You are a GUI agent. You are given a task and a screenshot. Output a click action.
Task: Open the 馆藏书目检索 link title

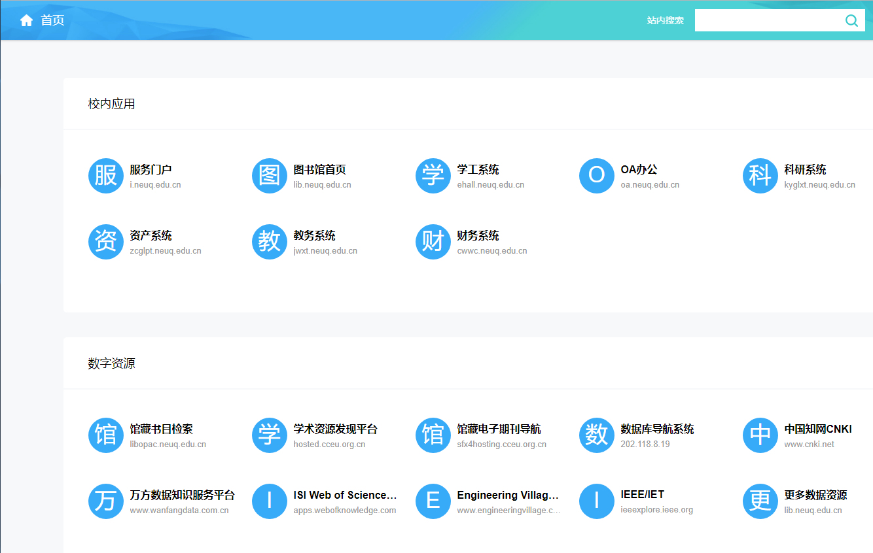(x=161, y=429)
